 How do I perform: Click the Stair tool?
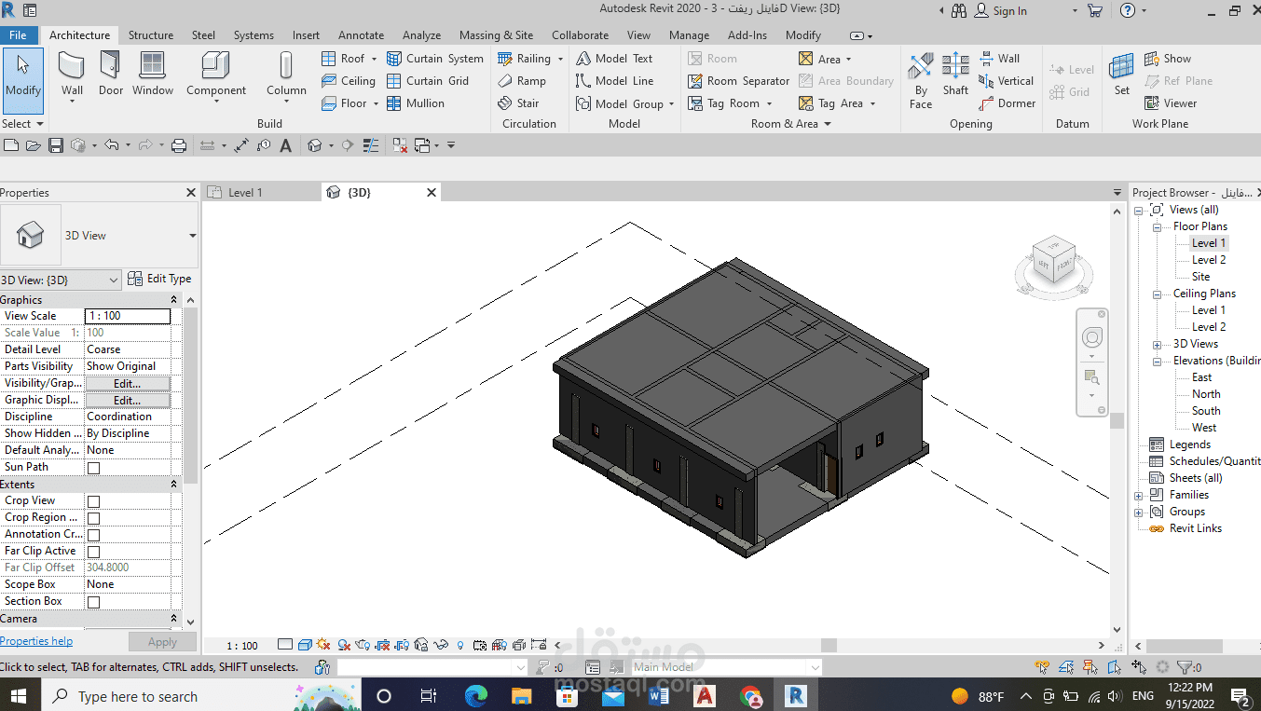518,103
